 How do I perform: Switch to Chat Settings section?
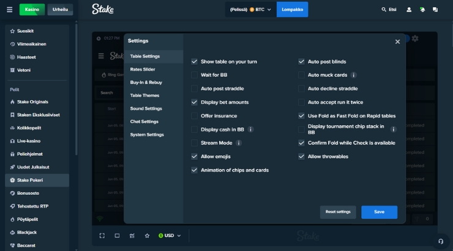pos(154,122)
